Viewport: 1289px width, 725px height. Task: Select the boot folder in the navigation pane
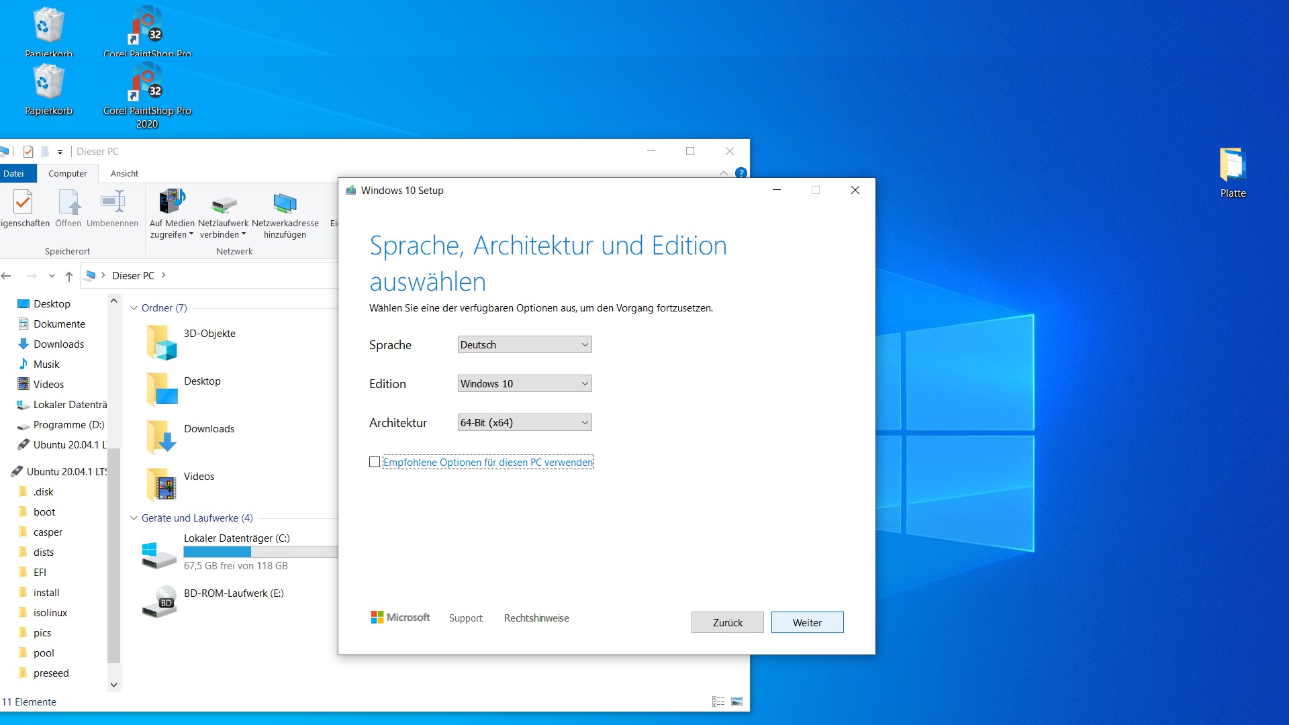(x=44, y=512)
